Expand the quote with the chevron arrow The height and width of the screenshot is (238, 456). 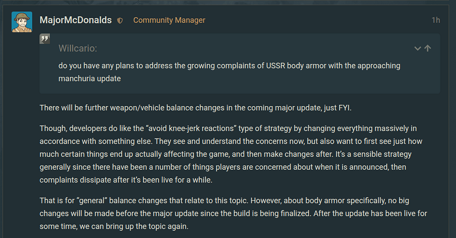point(417,48)
